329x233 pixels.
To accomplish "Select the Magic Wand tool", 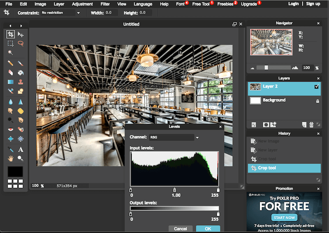I will point(11,53).
